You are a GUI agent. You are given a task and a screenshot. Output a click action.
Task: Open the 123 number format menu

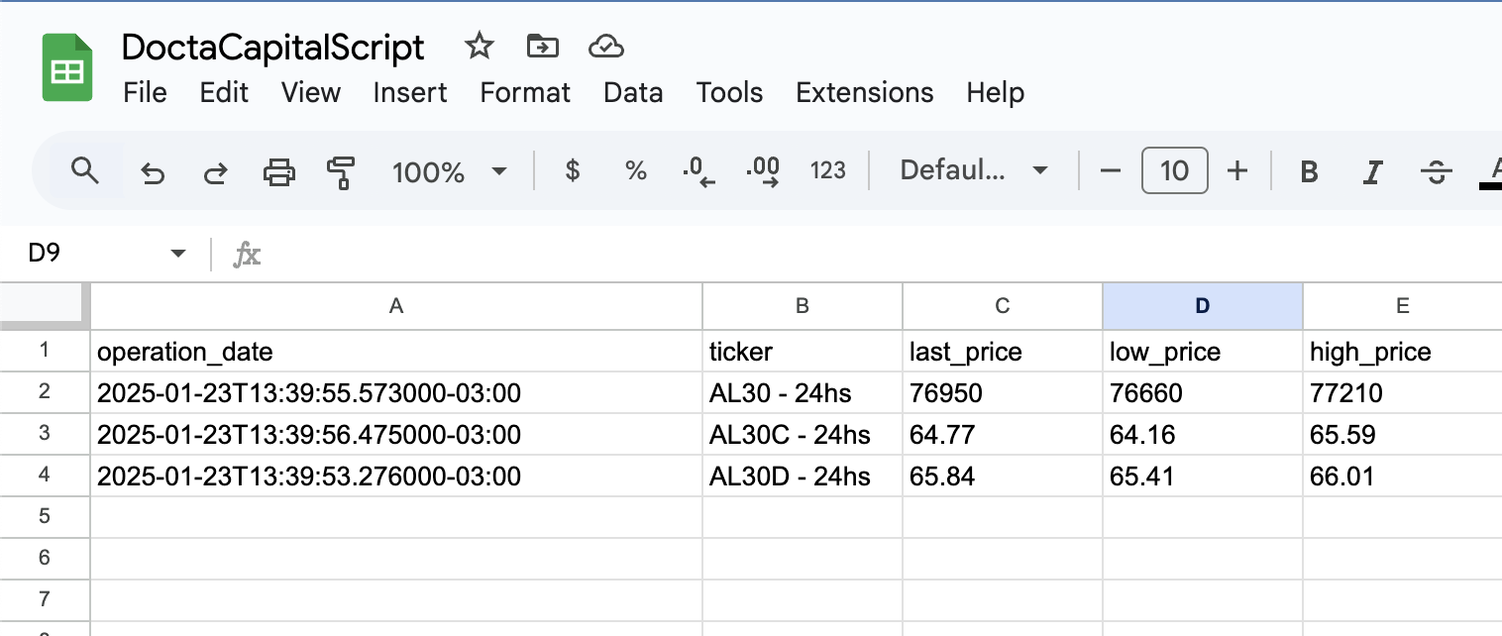(x=828, y=170)
